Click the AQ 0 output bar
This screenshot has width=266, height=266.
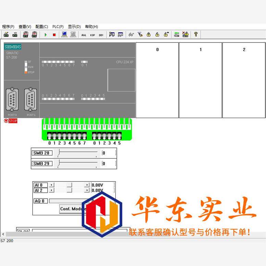[x=69, y=201]
